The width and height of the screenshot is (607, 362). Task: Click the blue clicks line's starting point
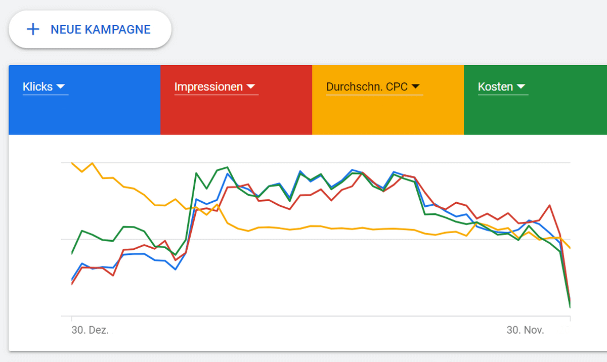click(72, 280)
